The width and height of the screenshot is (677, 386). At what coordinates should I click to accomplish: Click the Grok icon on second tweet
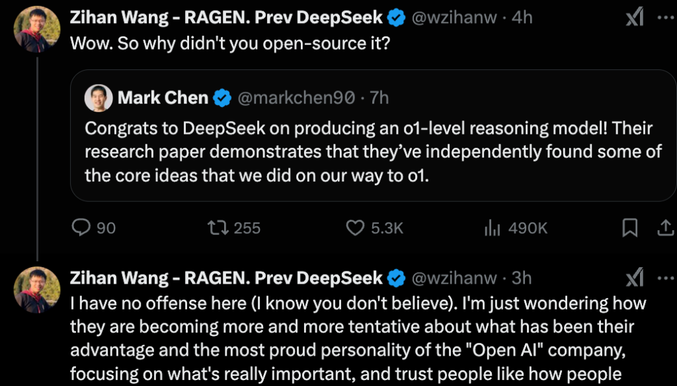[x=634, y=278]
